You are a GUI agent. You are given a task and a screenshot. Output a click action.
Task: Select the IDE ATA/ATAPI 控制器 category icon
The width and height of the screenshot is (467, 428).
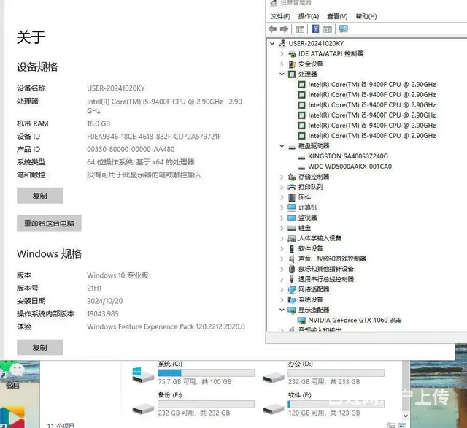coord(292,54)
